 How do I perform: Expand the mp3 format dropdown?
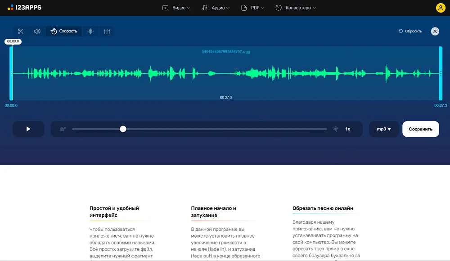(x=383, y=129)
